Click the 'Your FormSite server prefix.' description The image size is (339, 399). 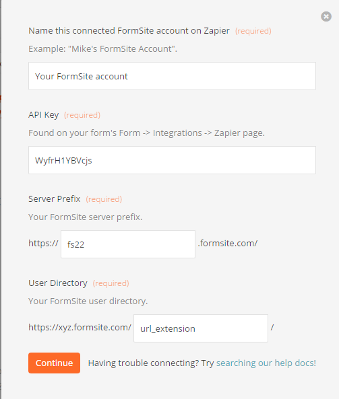pyautogui.click(x=86, y=217)
